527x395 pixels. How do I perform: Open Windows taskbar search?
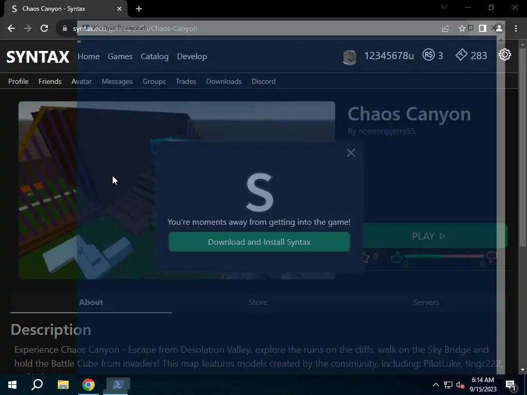tap(37, 385)
